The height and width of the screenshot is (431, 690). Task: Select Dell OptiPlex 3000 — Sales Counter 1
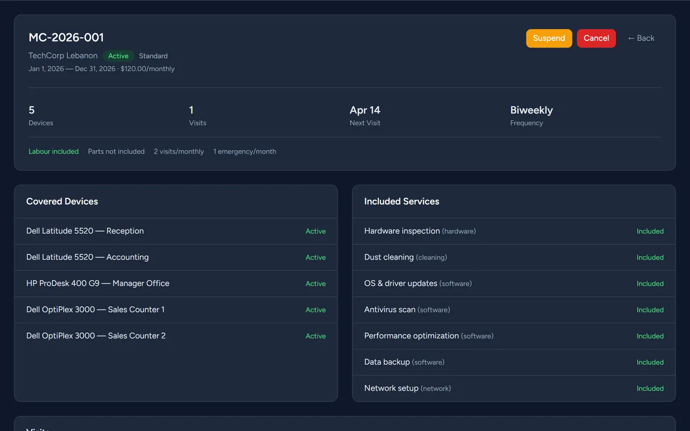click(176, 310)
